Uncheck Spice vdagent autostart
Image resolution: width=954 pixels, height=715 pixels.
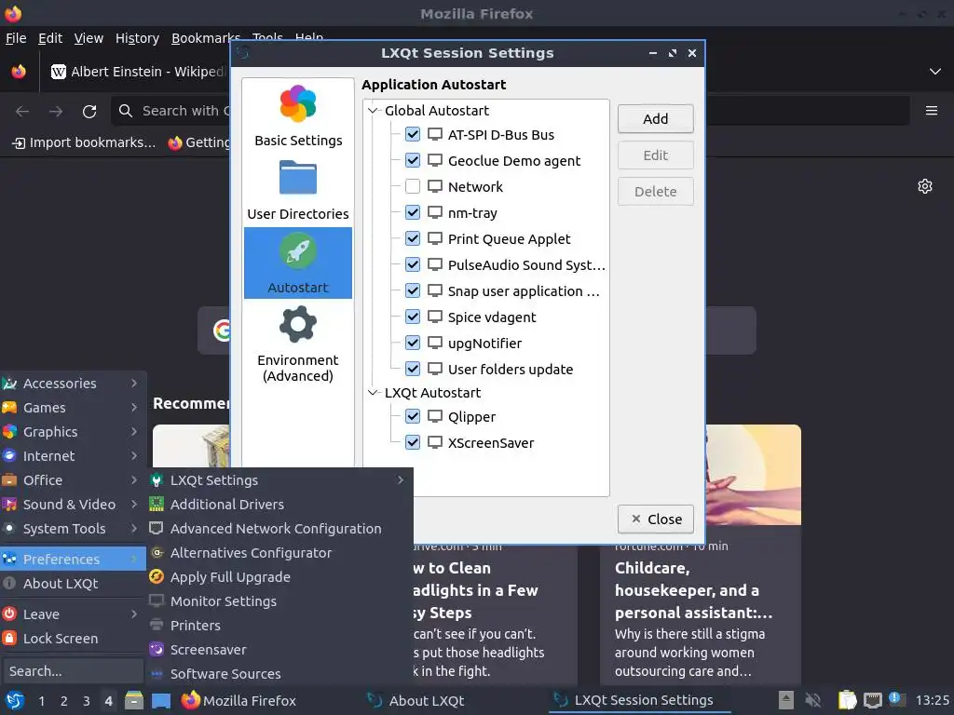(413, 317)
